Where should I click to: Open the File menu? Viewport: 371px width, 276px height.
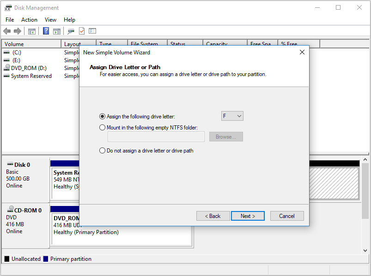[x=10, y=20]
